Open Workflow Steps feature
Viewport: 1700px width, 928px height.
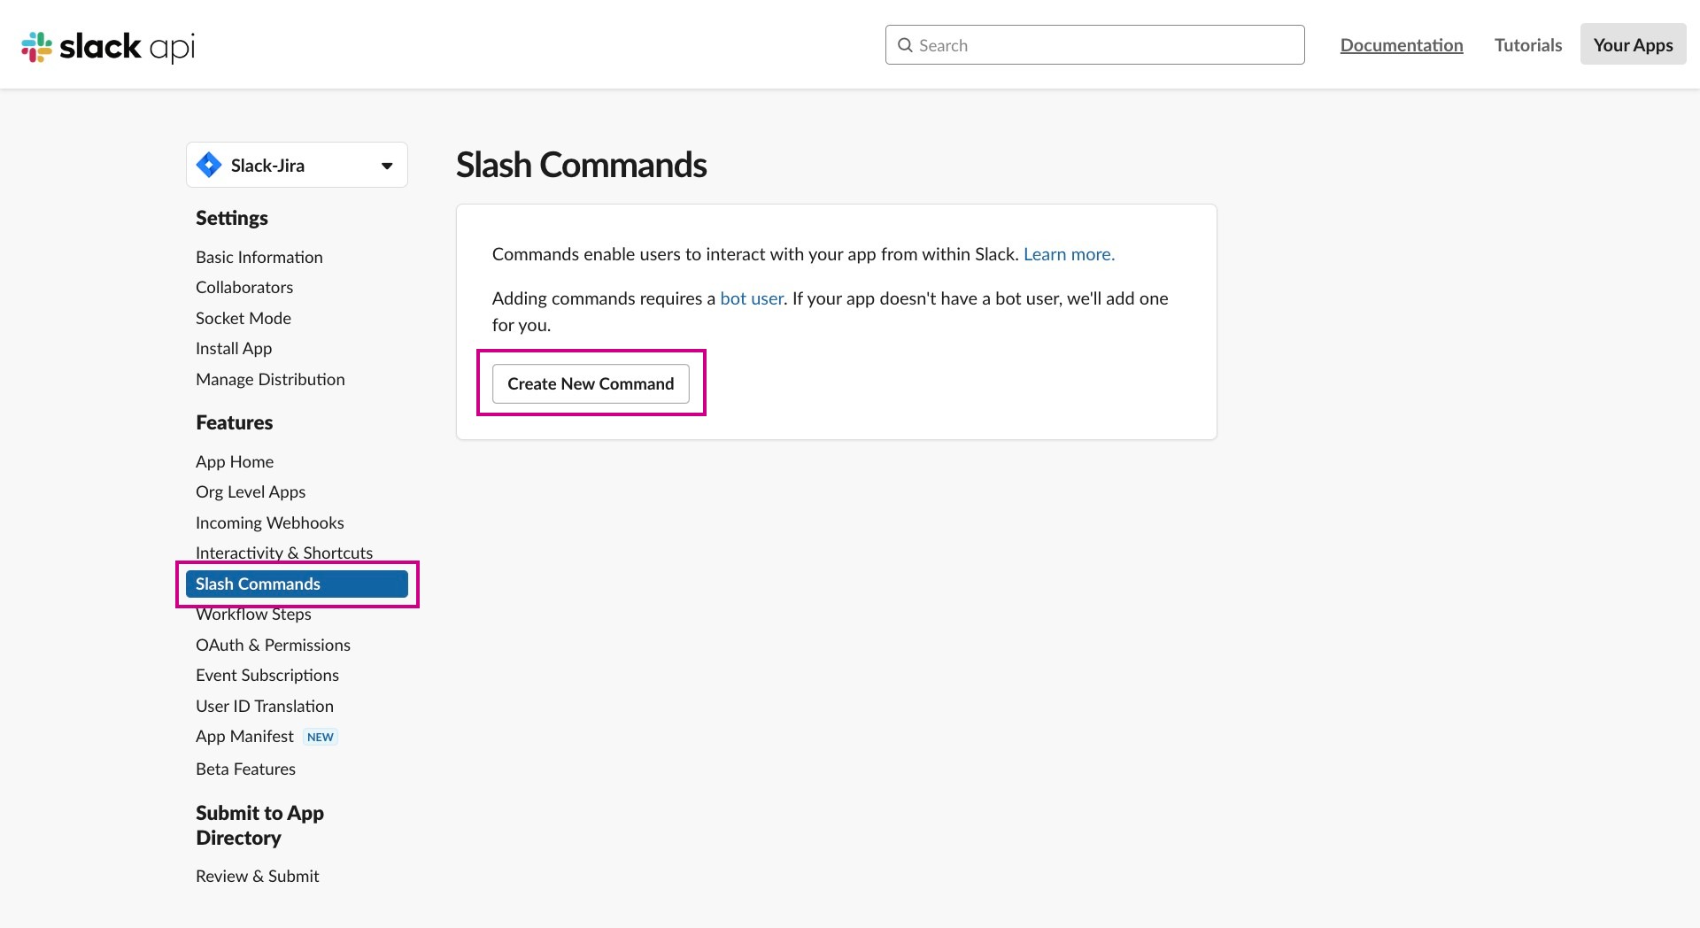point(253,614)
